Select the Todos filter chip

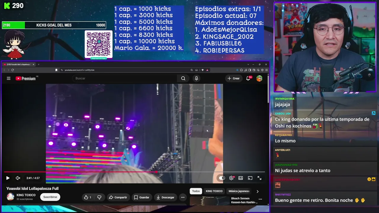pos(196,191)
